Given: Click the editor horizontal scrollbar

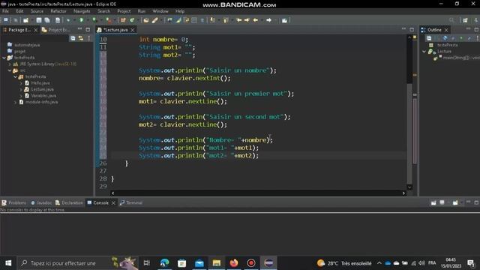Looking at the screenshot, I should click(x=258, y=193).
